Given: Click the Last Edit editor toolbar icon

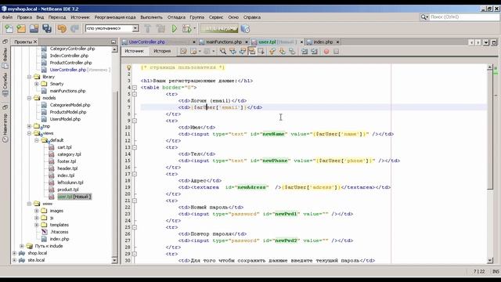Looking at the screenshot, I should click(x=183, y=51).
